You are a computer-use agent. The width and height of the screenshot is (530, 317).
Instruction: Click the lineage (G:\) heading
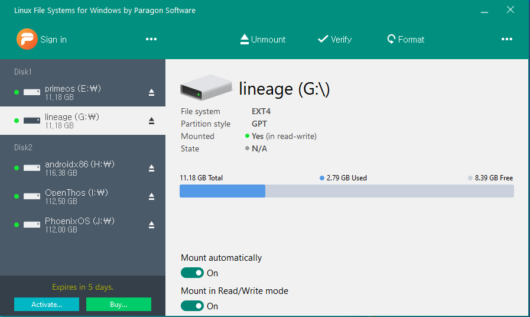pos(284,89)
